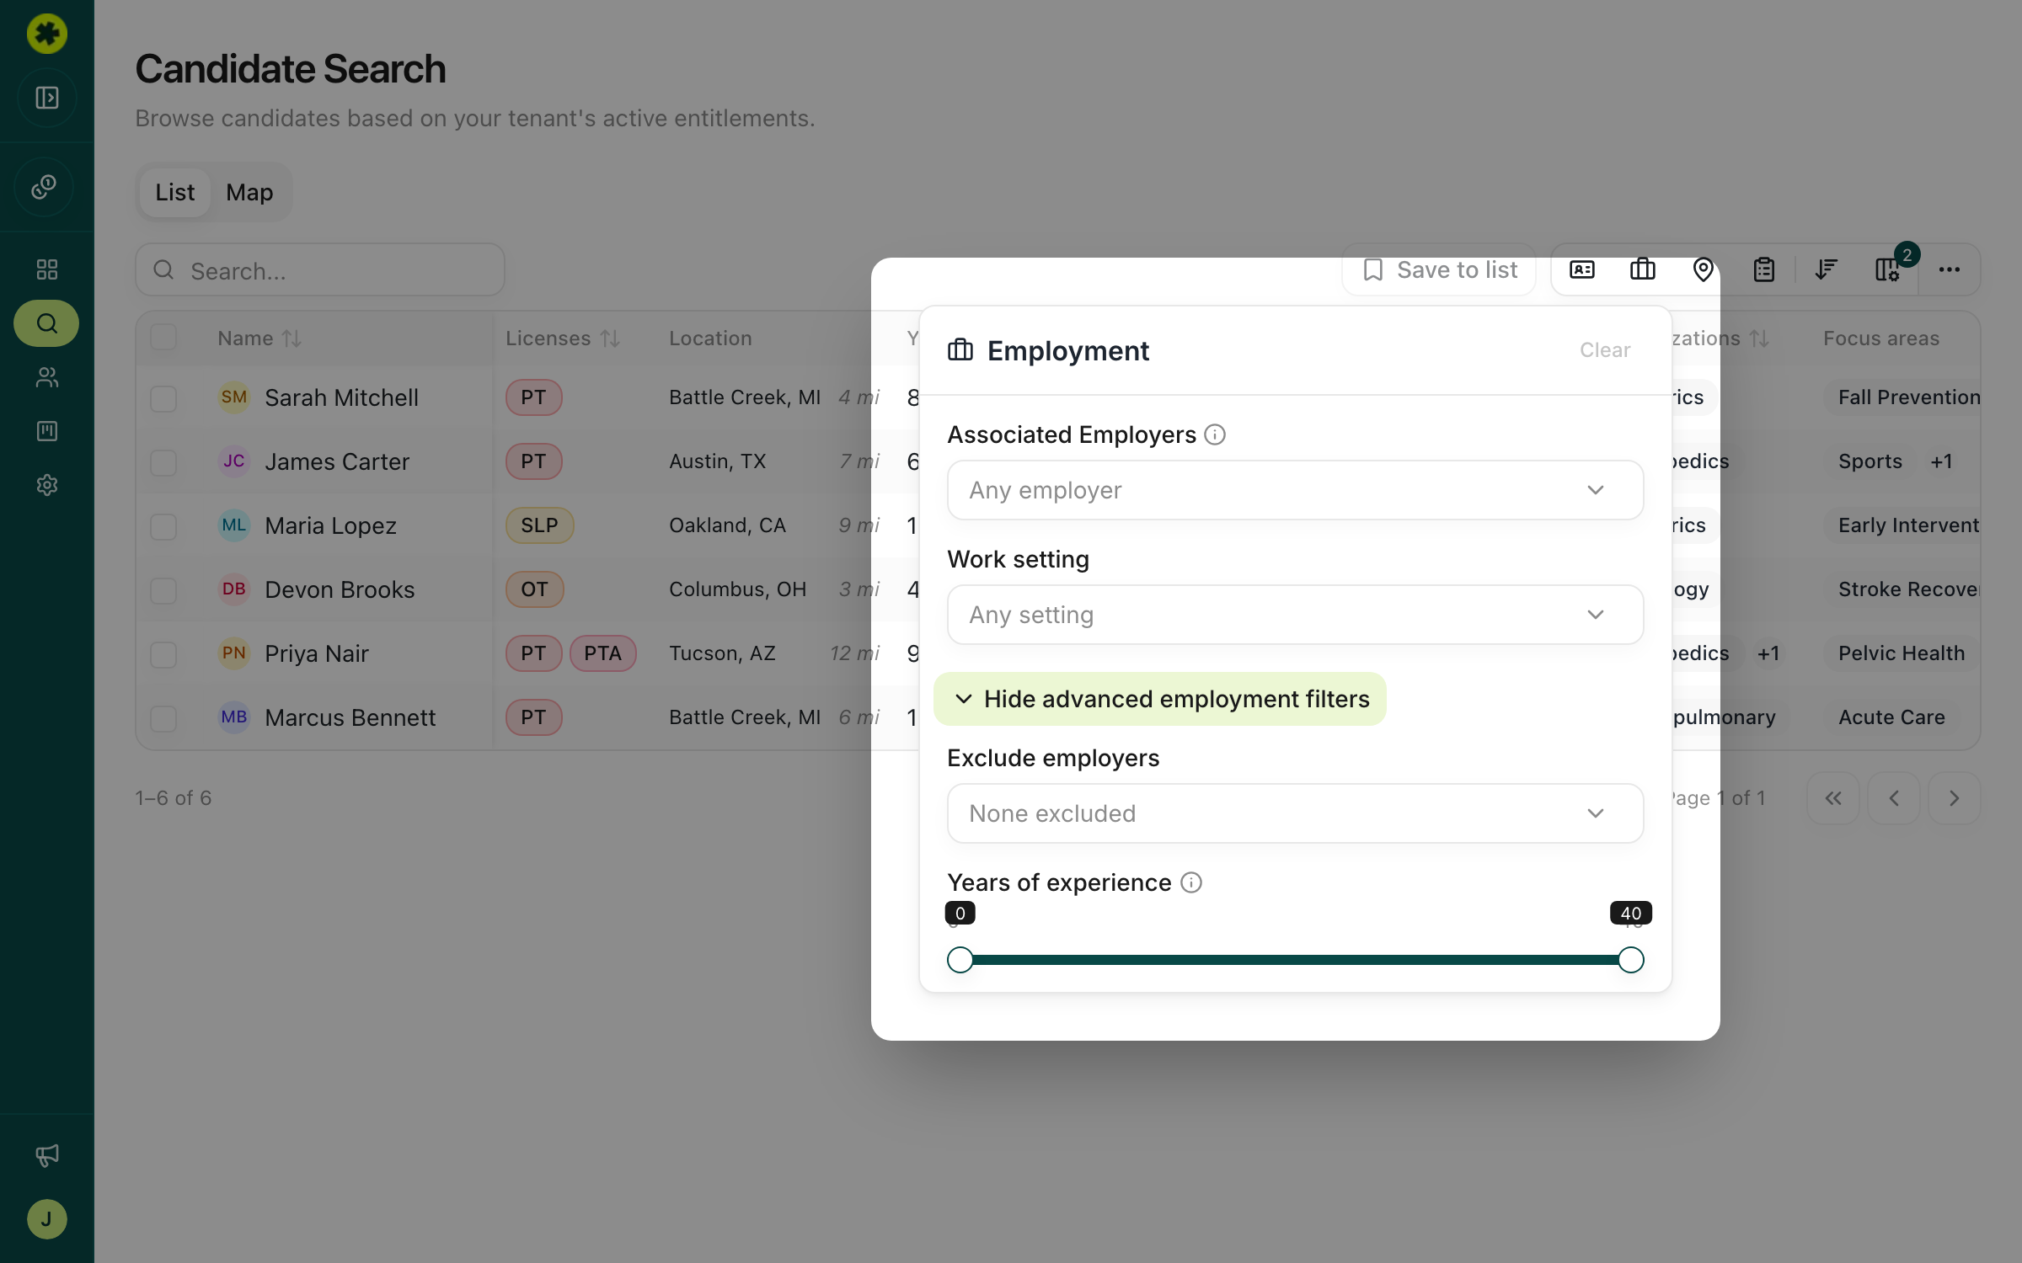This screenshot has width=2022, height=1263.
Task: Open the more options ellipsis menu
Action: pyautogui.click(x=1950, y=269)
